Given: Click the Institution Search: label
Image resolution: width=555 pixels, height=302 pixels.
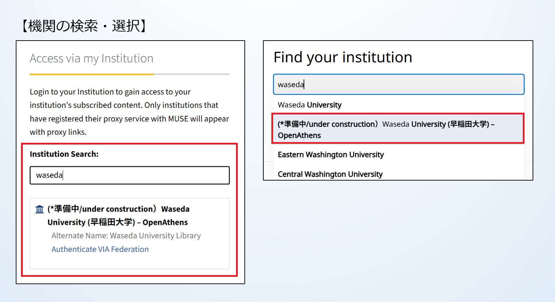Looking at the screenshot, I should [64, 154].
